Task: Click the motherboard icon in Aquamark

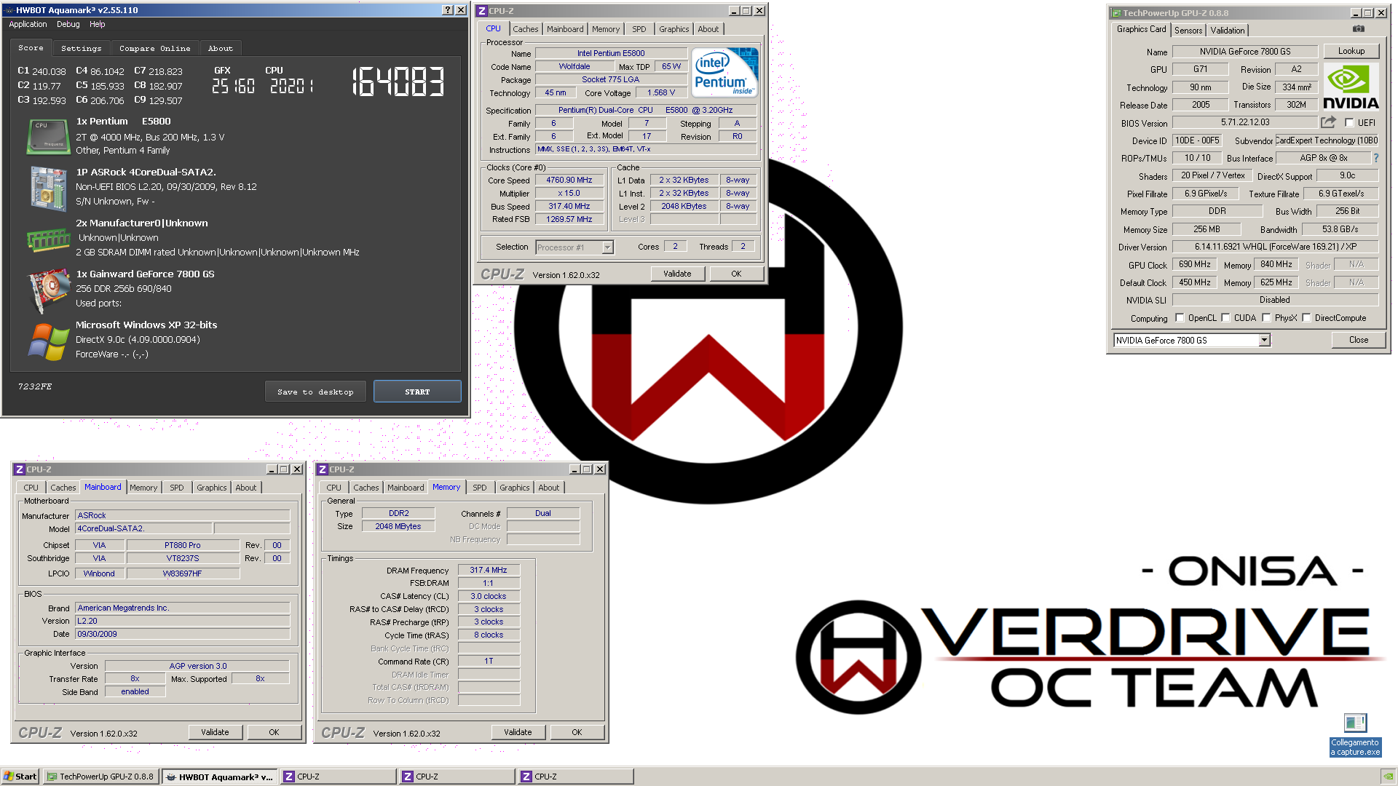Action: [48, 188]
